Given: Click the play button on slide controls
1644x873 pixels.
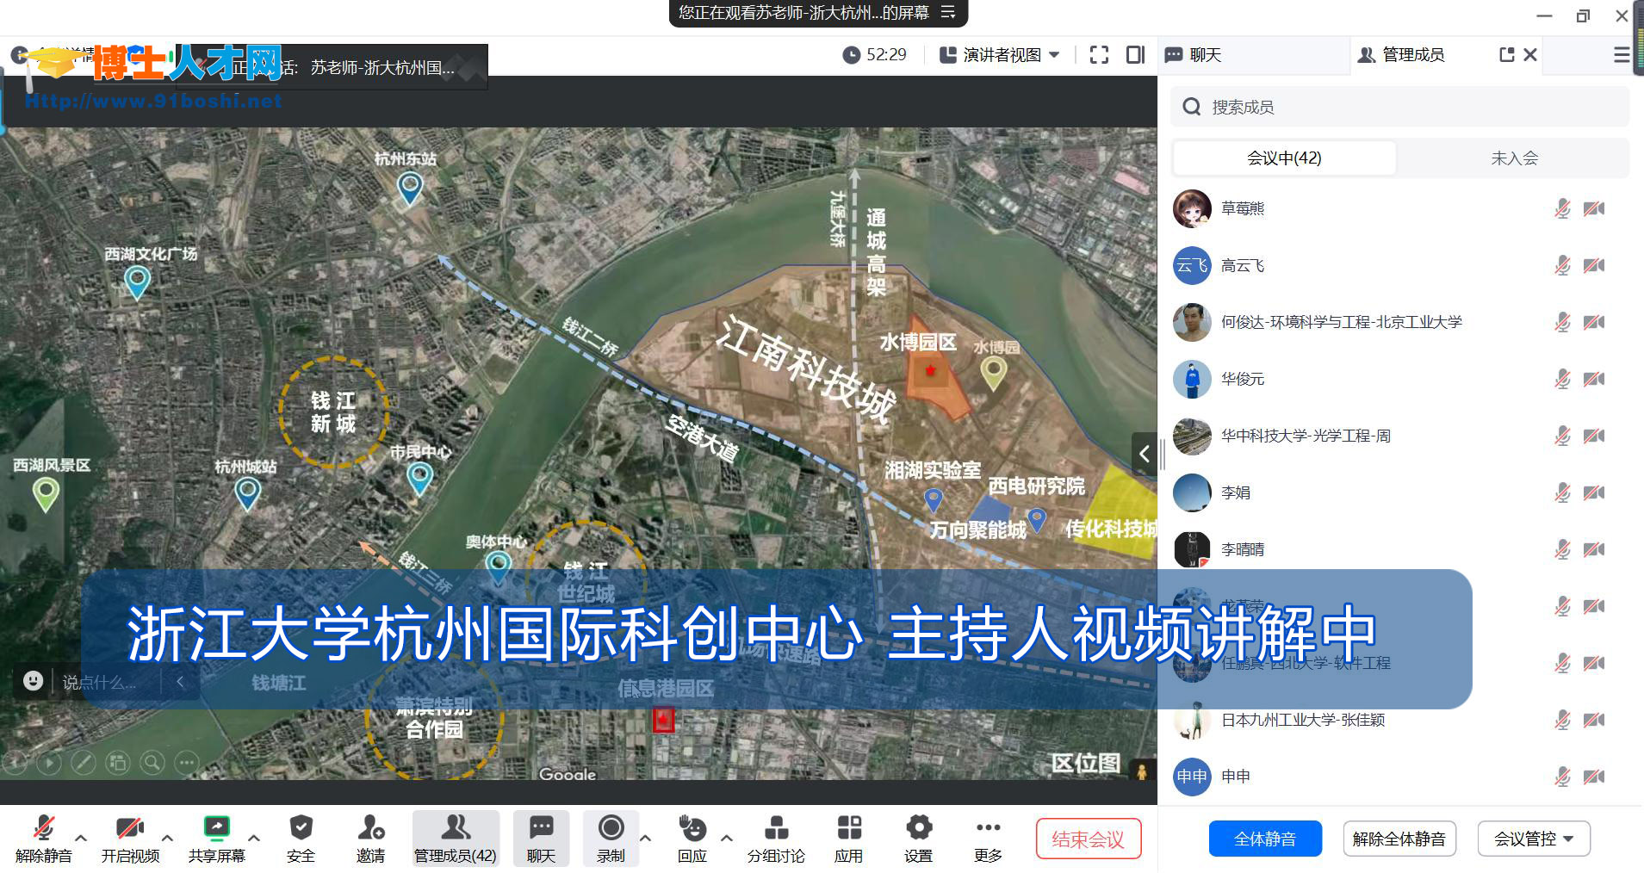Looking at the screenshot, I should point(49,762).
